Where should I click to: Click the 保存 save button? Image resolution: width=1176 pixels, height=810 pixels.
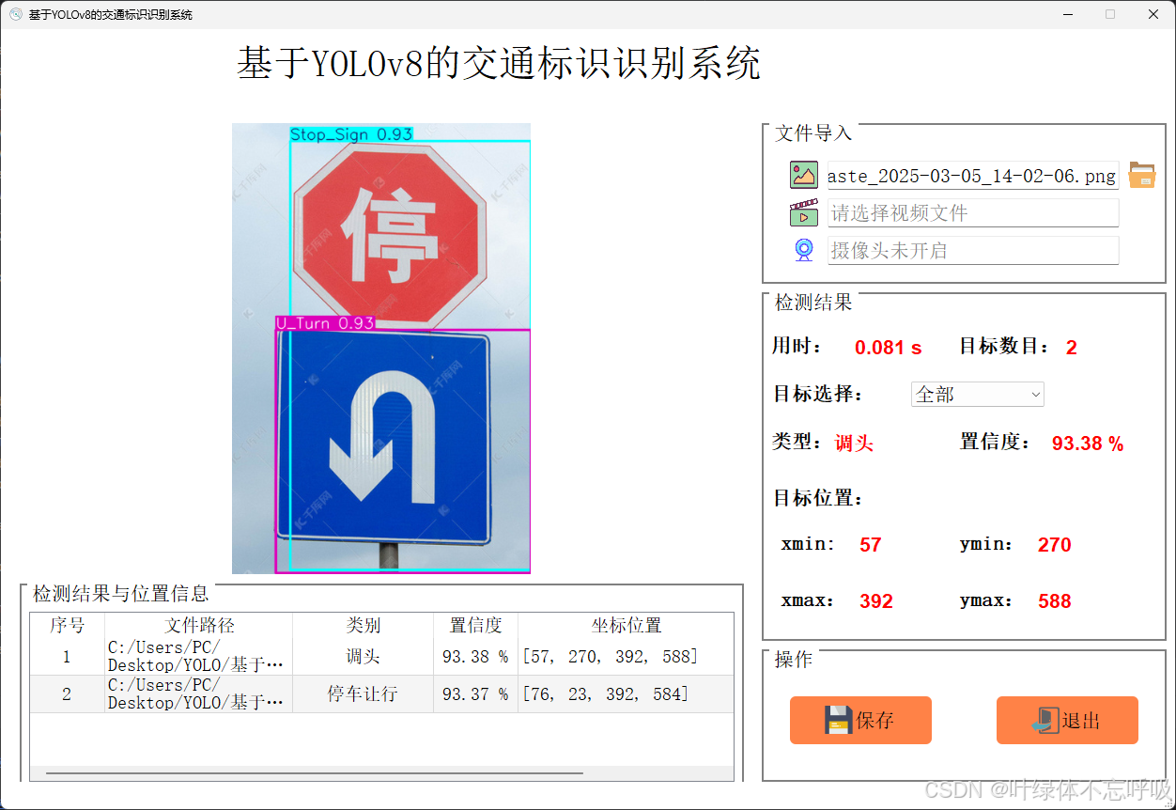coord(860,721)
